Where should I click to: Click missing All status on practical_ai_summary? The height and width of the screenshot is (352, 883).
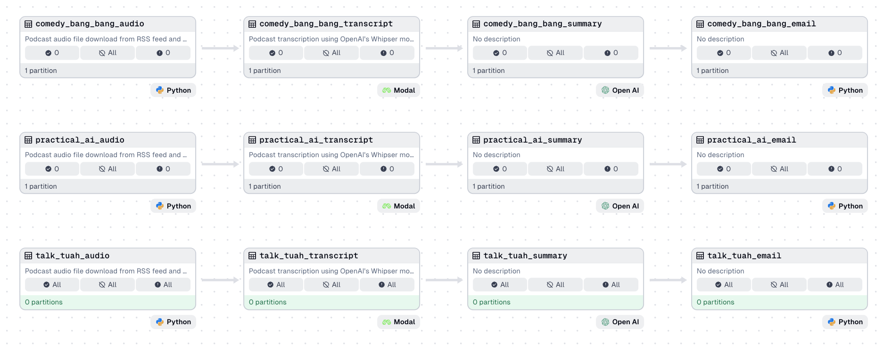pyautogui.click(x=555, y=169)
